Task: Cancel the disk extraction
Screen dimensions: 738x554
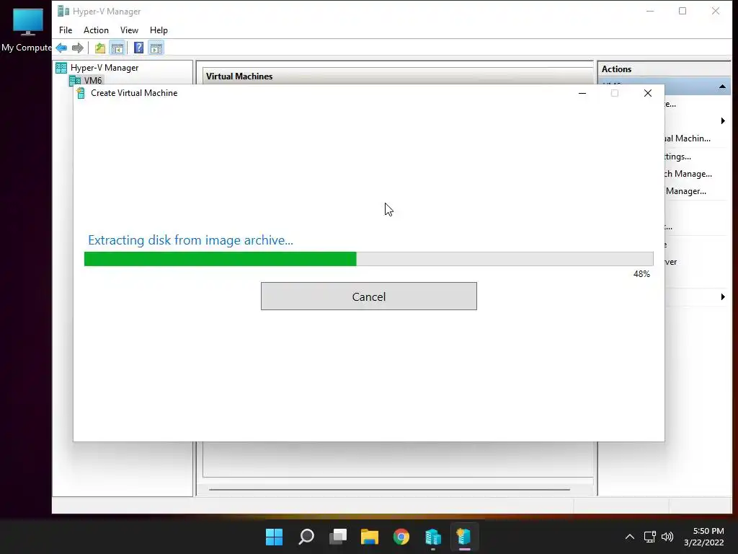Action: click(x=368, y=296)
